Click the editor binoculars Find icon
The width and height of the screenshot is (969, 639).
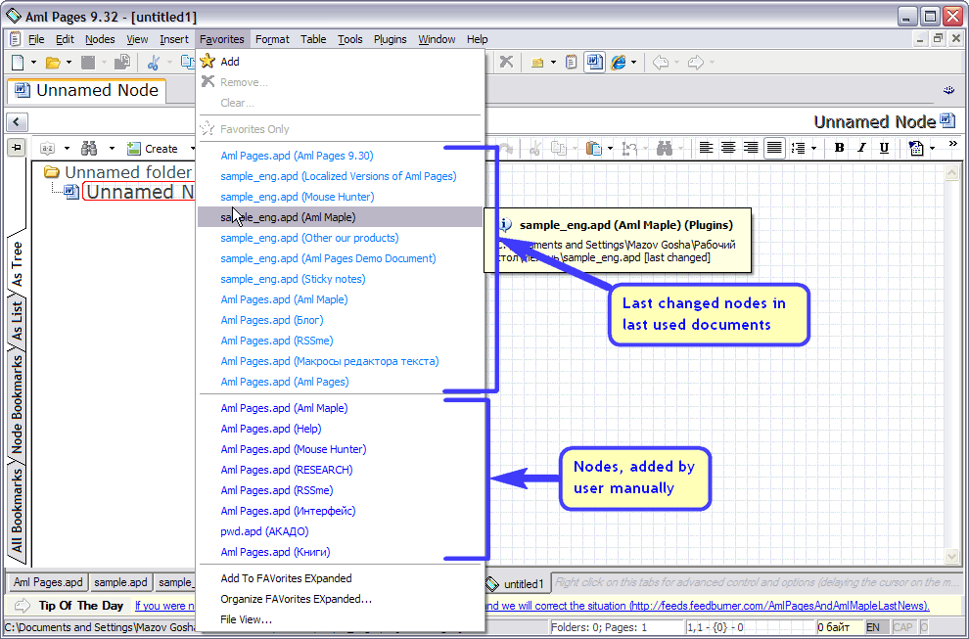click(x=665, y=149)
